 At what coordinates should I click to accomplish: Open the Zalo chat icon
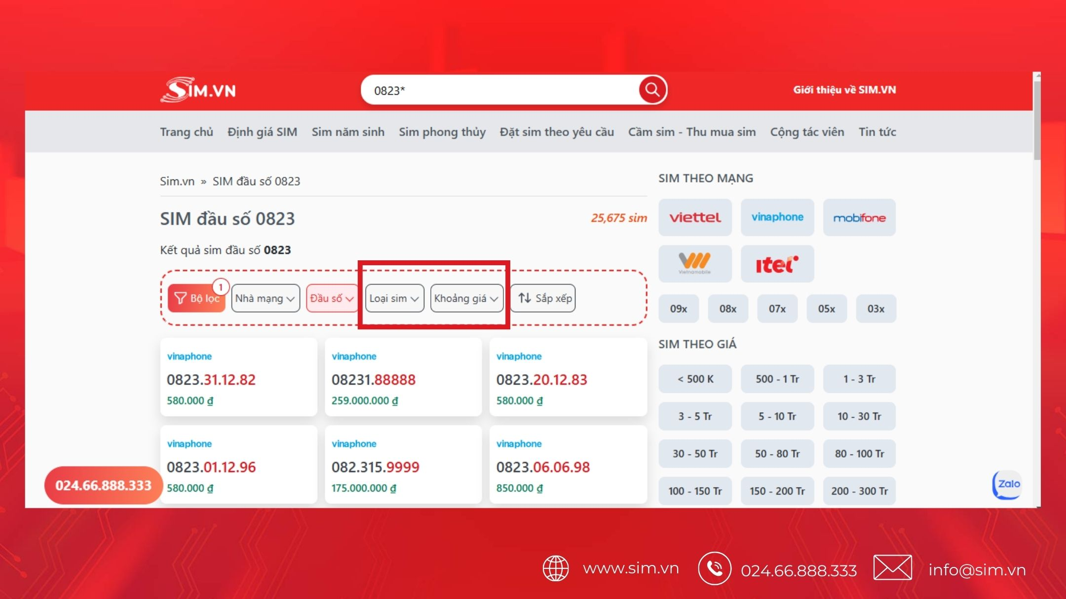point(1007,485)
